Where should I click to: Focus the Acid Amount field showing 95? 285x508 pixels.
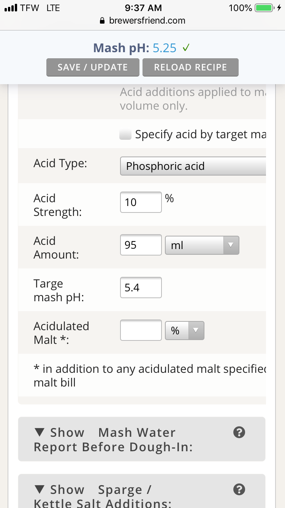[x=141, y=245]
